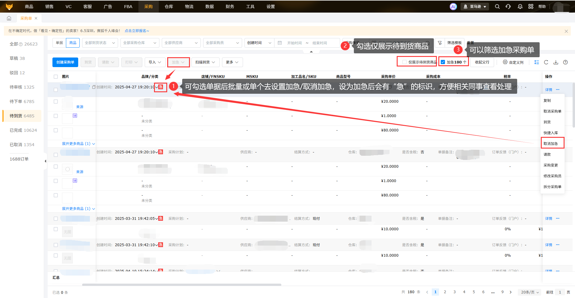Copy order number icon in first order row
The image size is (575, 298).
94,87
